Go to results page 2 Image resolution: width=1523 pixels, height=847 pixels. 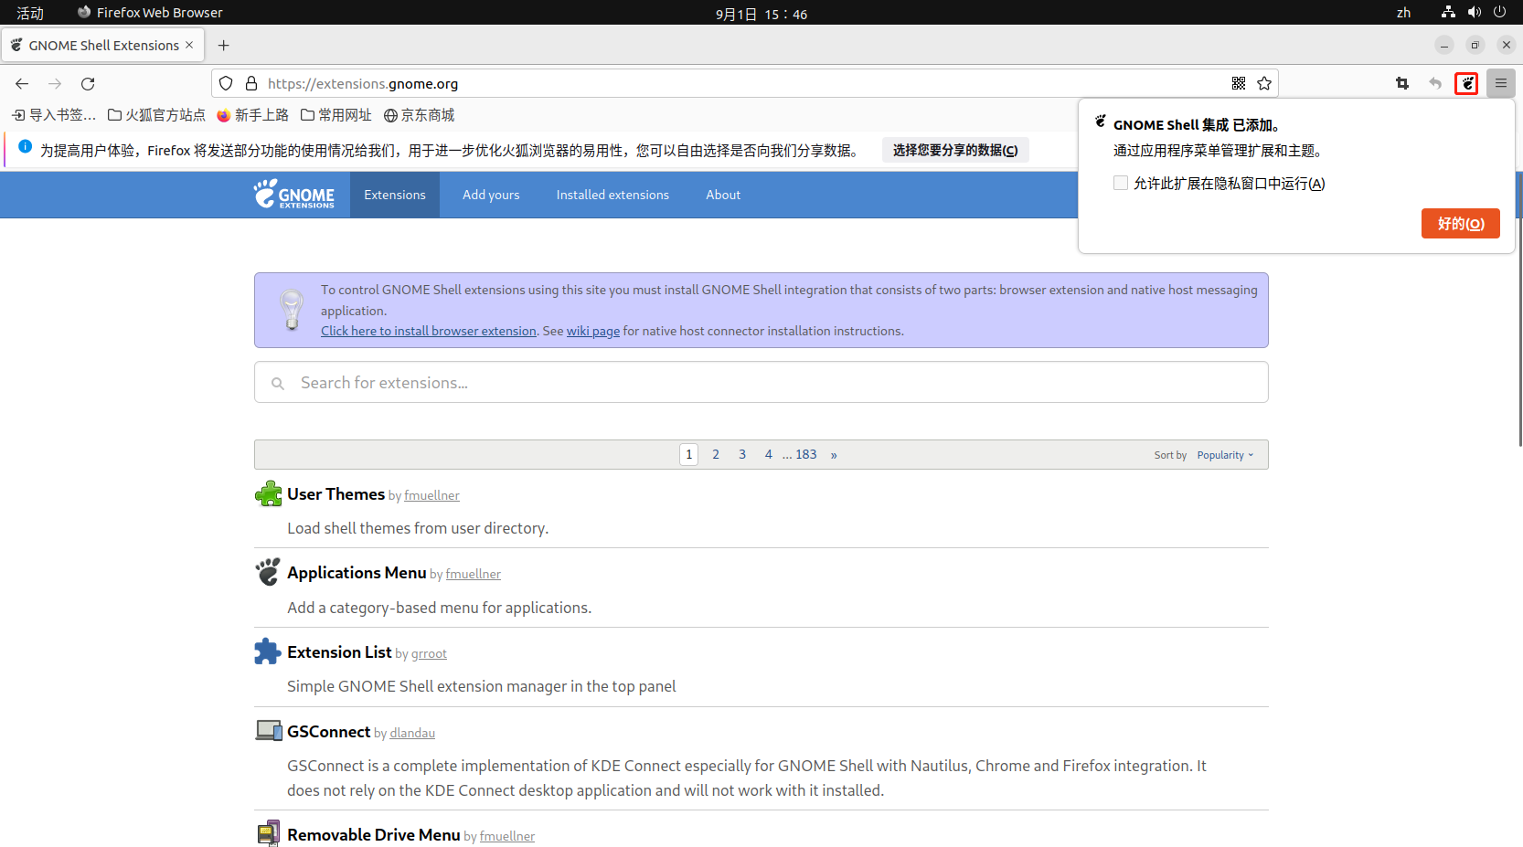coord(716,454)
